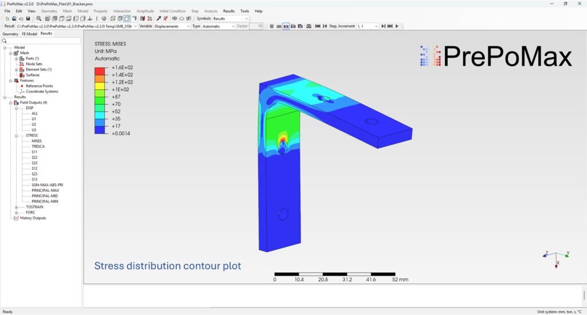Click the red +1.6E+02 legend swatch
The height and width of the screenshot is (315, 587).
click(x=100, y=68)
